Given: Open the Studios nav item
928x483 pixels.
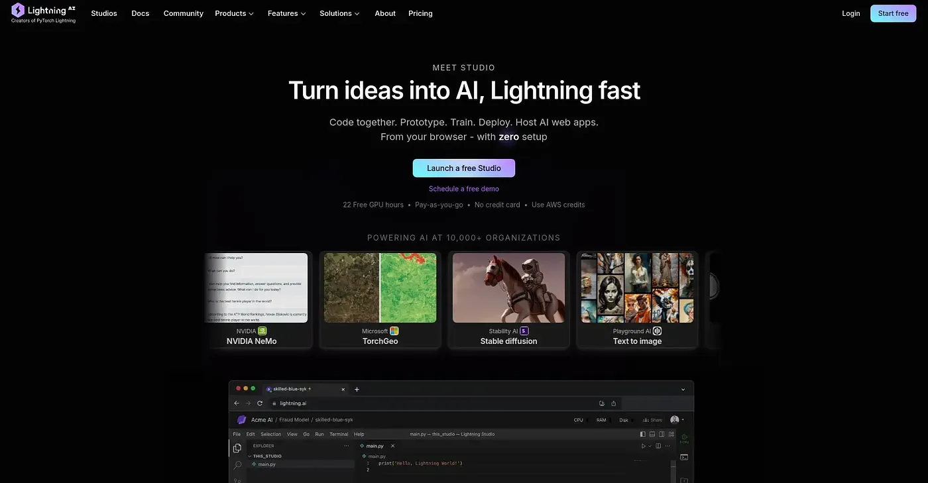Looking at the screenshot, I should click(104, 13).
